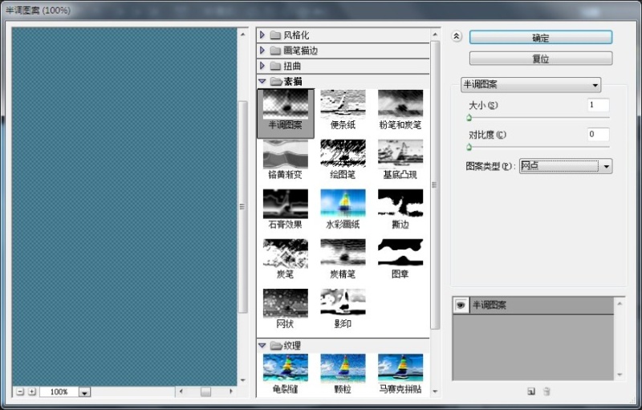642x410 pixels.
Task: Collapse the filter thumbnail panel with chevron button
Action: (457, 36)
